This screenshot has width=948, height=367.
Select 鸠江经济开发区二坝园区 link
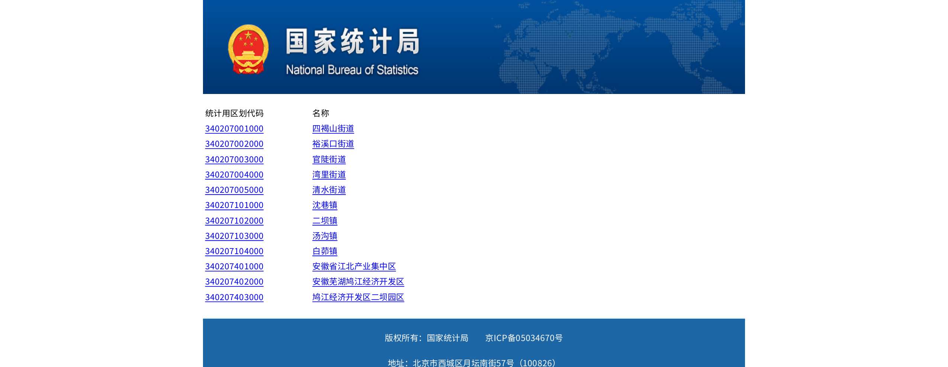(358, 298)
